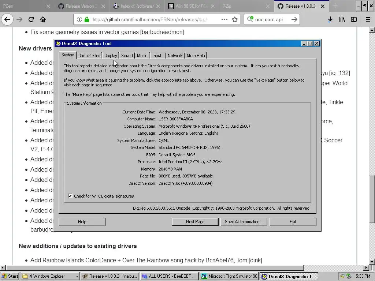Click the first system tray icon
This screenshot has width=375, height=281.
342,276
